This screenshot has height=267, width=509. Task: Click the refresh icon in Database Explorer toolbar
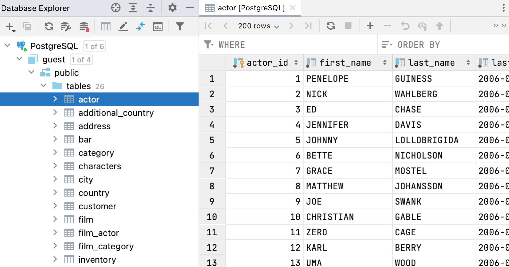tap(49, 26)
